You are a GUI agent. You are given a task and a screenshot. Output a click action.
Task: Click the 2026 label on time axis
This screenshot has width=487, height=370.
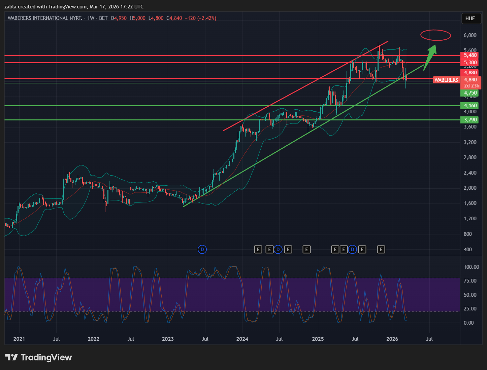pyautogui.click(x=392, y=339)
